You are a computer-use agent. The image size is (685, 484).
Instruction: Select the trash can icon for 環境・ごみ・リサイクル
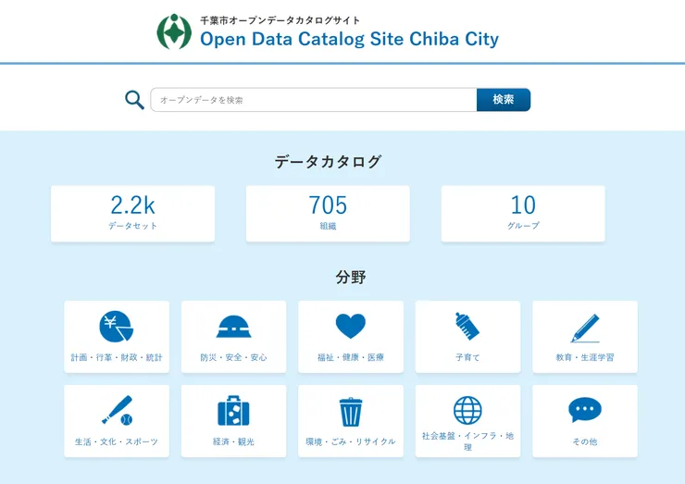(x=350, y=412)
